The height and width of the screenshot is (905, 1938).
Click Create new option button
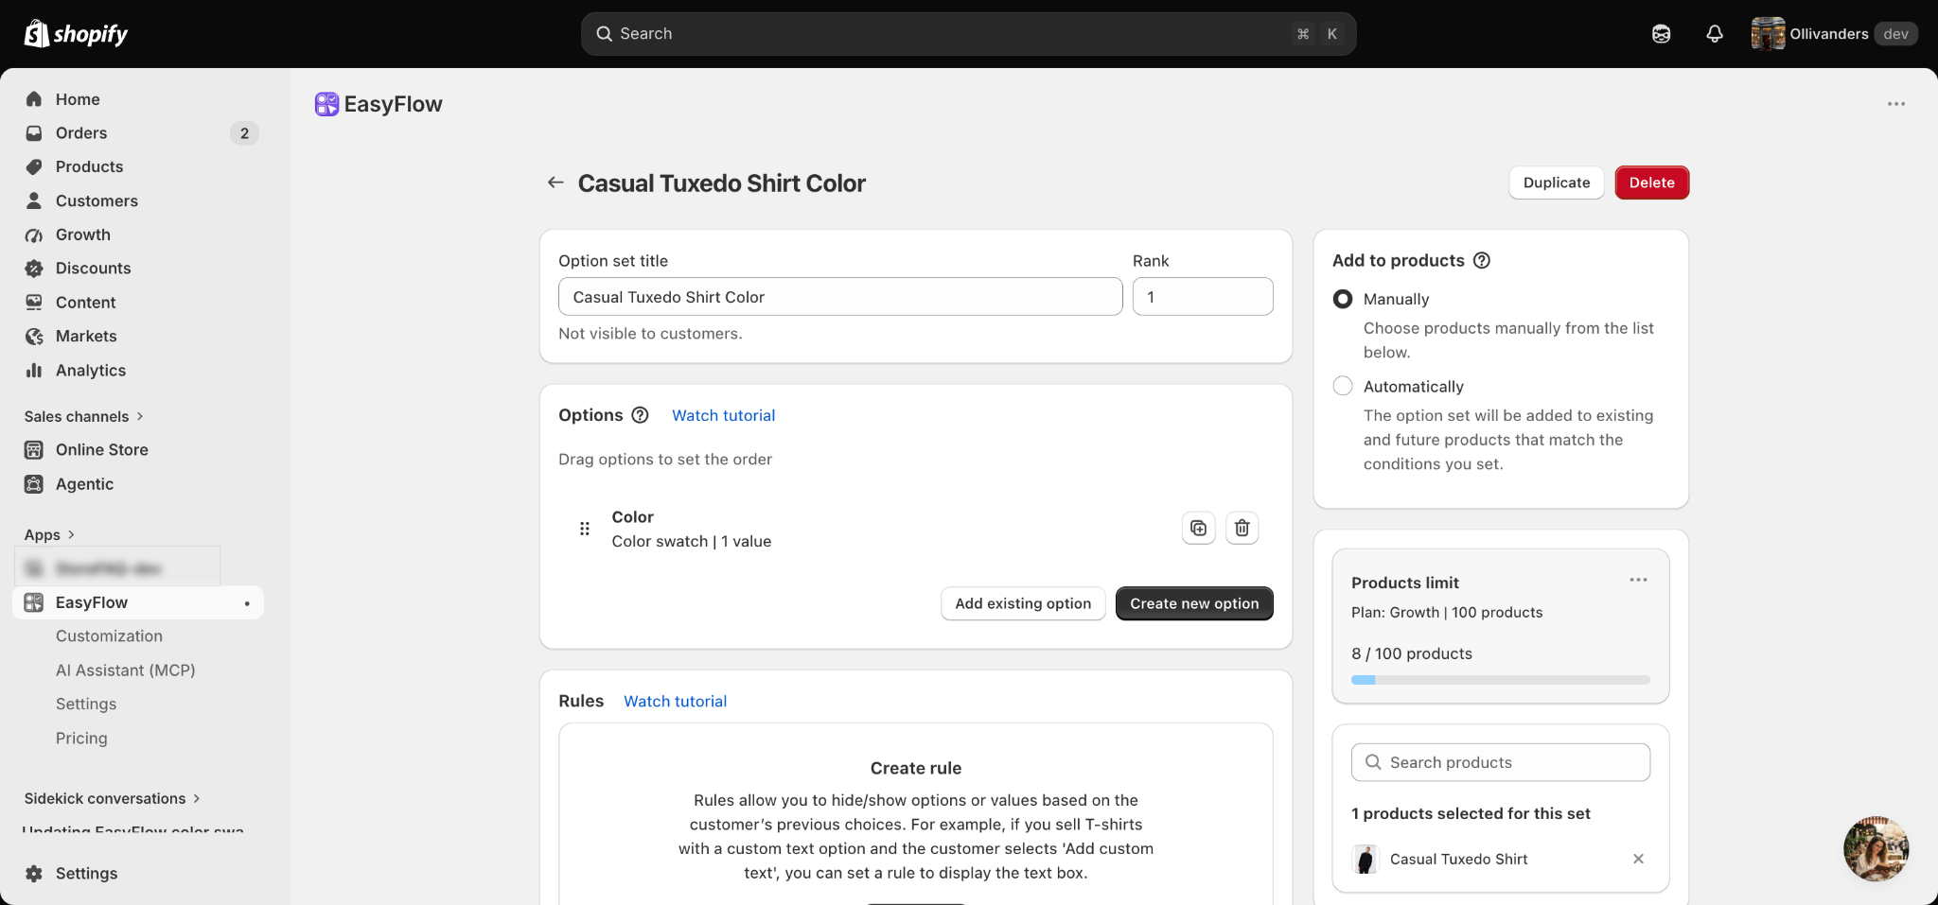tap(1194, 603)
